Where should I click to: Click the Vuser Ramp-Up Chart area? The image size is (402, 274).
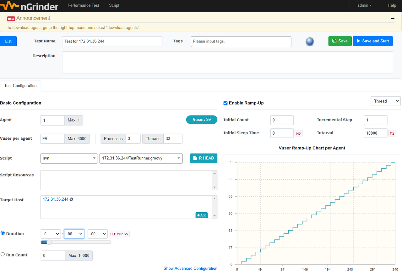click(316, 213)
